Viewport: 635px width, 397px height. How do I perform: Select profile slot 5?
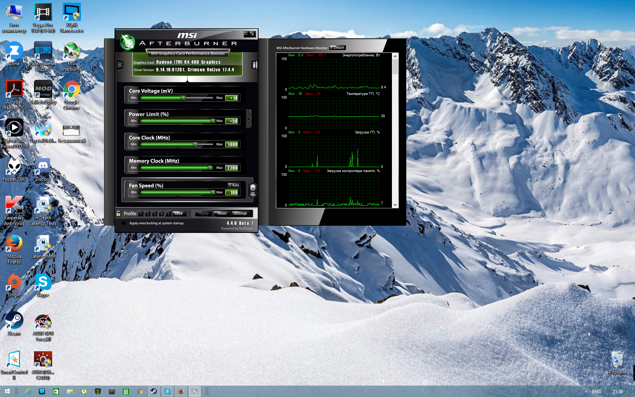169,214
